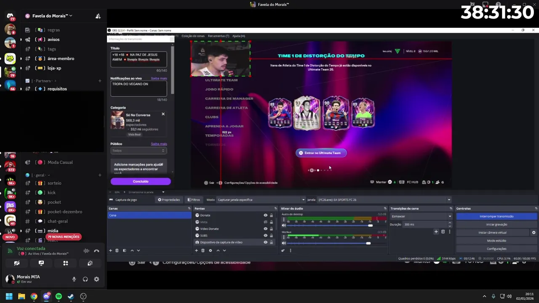Screen dimensions: 539x303
Task: Mute Mic/Aux speaker icon
Action: 284,243
